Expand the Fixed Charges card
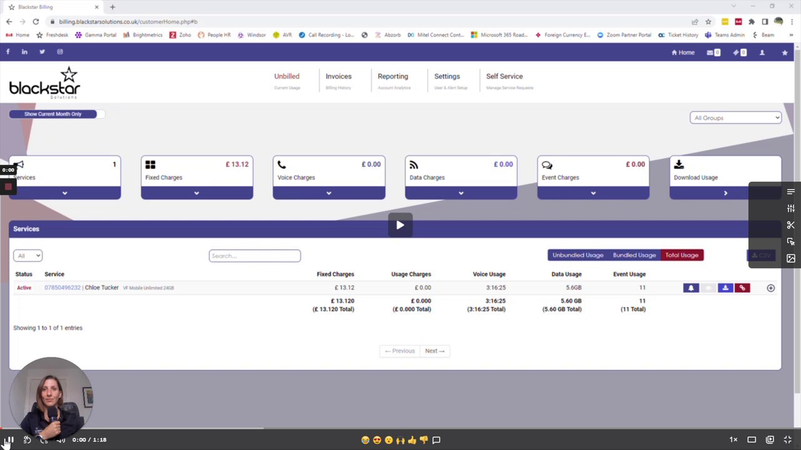Screen dimensions: 801x450 point(197,193)
